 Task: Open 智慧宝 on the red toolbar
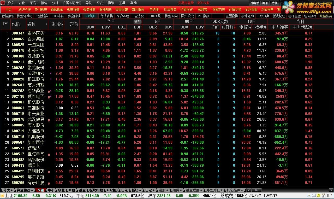click(x=203, y=9)
